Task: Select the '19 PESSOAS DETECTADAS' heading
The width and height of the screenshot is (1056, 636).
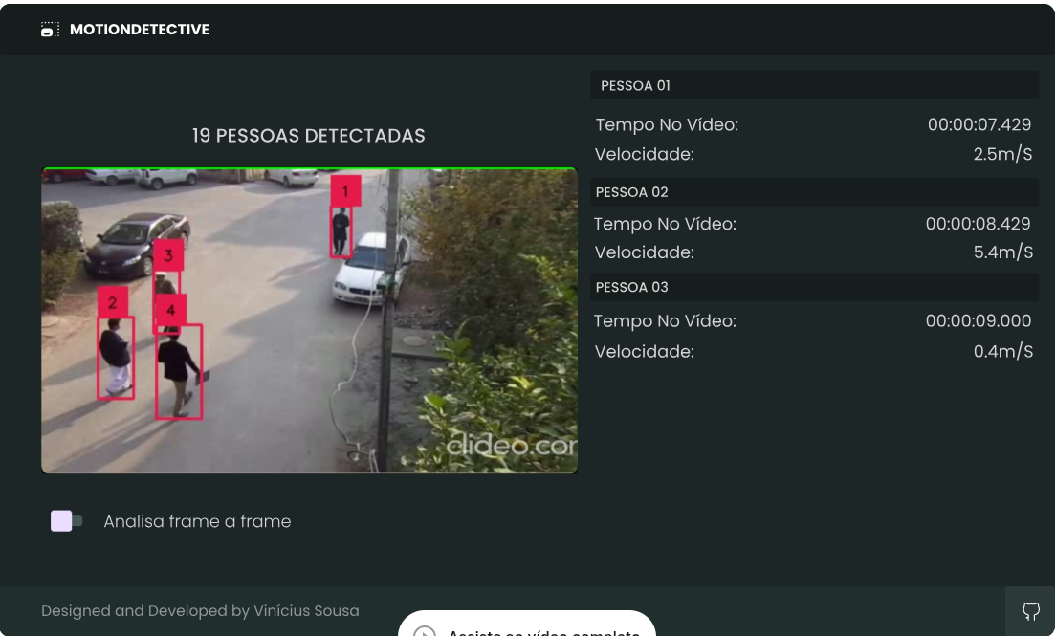Action: pos(308,135)
